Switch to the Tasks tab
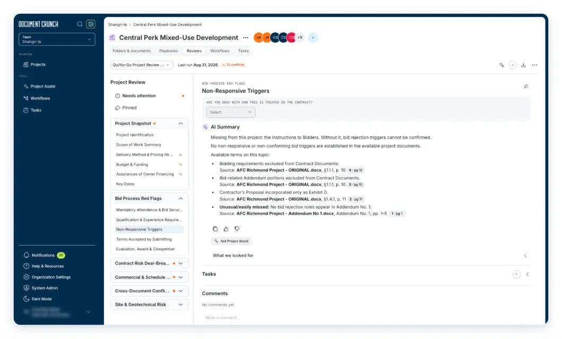The height and width of the screenshot is (339, 562). (243, 51)
